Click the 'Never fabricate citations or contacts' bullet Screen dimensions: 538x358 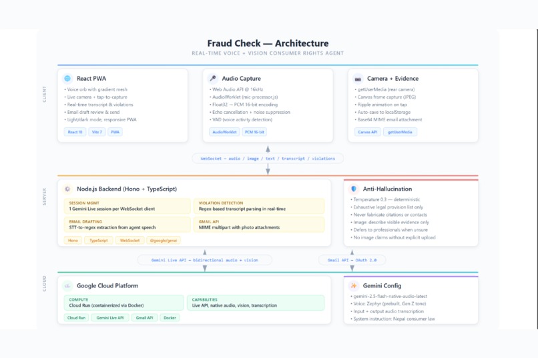388,215
